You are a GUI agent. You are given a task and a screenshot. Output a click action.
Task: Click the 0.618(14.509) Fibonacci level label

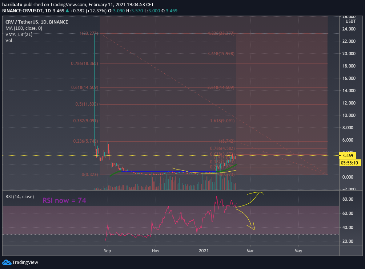coord(85,87)
